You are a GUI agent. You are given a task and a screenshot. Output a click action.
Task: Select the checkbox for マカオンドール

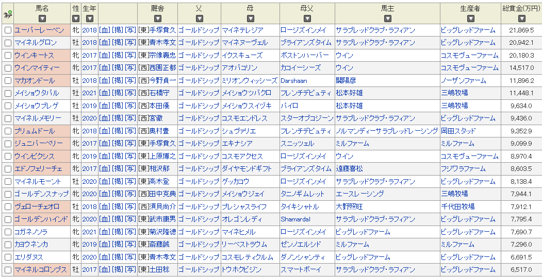pyautogui.click(x=8, y=81)
